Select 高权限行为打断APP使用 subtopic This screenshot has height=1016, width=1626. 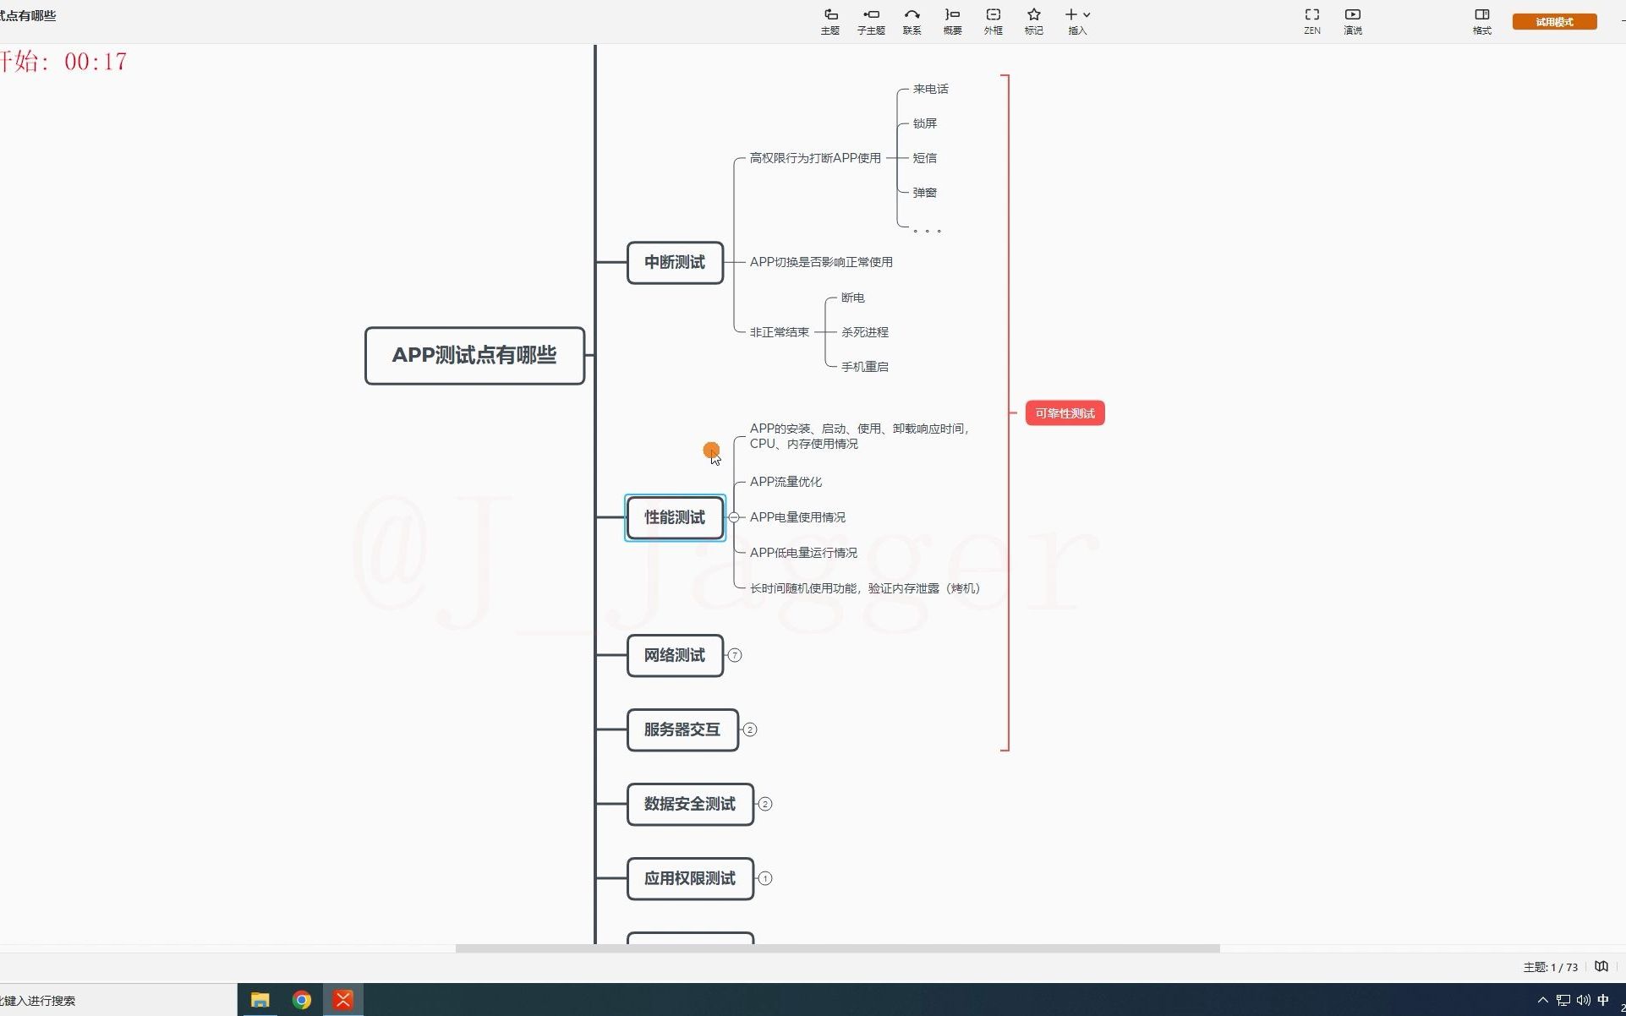[815, 158]
